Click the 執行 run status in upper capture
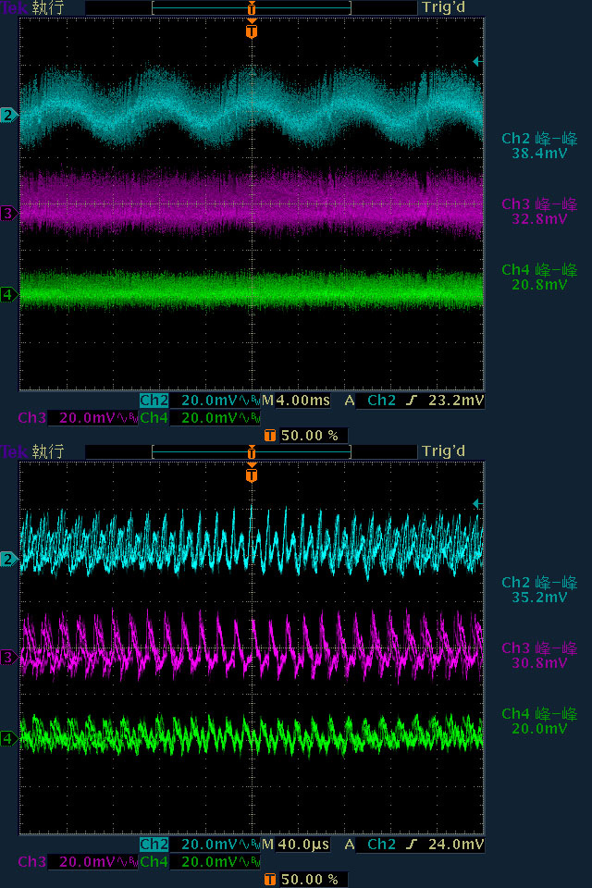This screenshot has height=888, width=592. (47, 7)
